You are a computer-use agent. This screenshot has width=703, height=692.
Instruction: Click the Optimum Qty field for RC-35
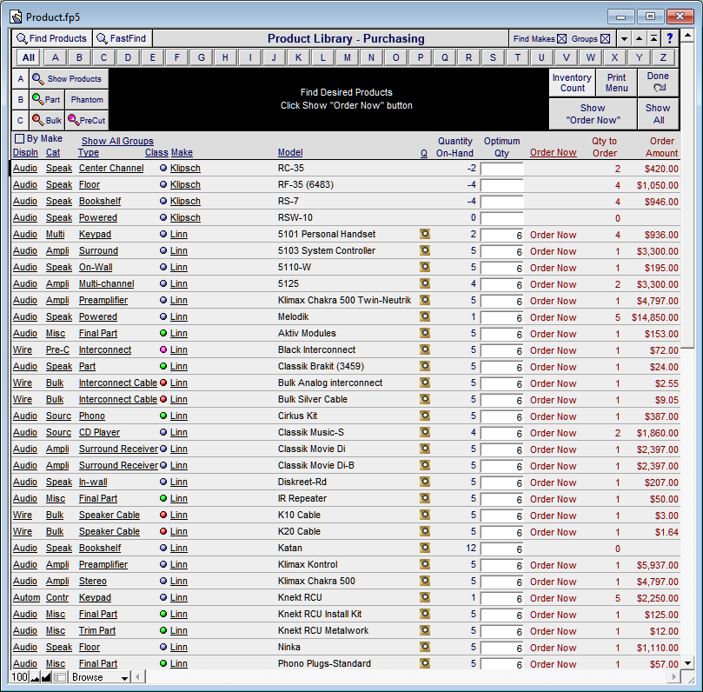501,169
